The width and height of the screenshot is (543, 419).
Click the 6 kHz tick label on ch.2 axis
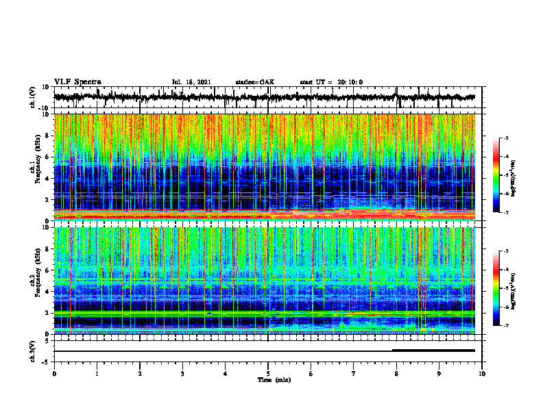[47, 270]
